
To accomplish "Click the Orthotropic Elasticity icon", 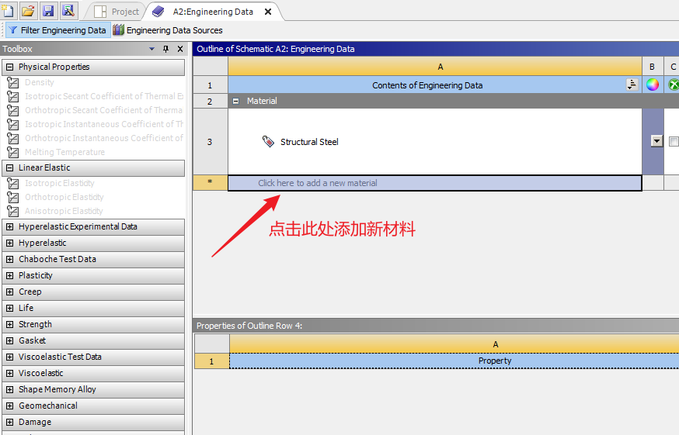I will click(x=13, y=197).
